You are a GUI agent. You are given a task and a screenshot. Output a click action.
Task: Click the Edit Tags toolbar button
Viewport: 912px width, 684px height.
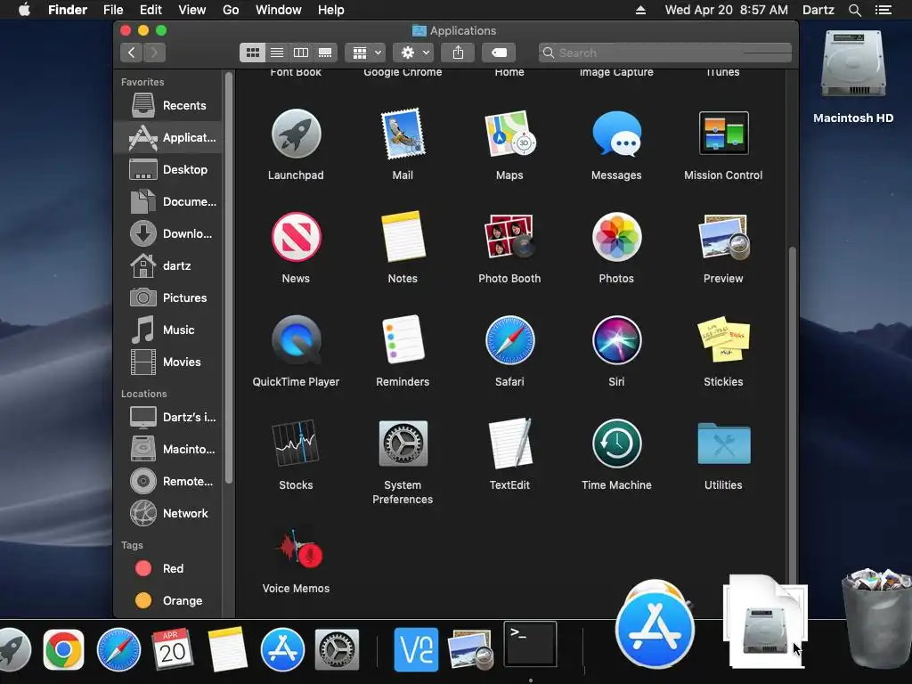[499, 53]
